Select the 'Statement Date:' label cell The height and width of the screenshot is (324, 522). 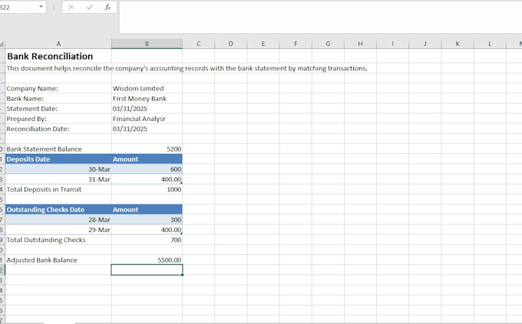(x=58, y=109)
